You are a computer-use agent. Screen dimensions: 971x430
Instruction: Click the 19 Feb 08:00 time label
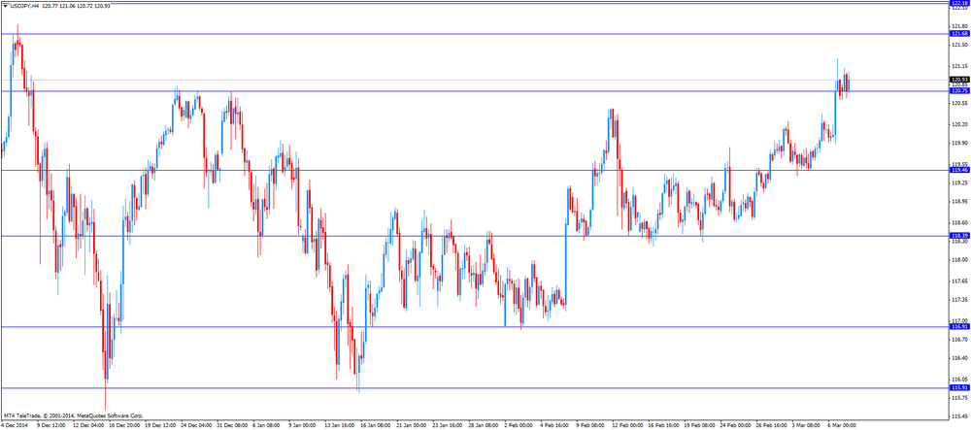pos(699,426)
